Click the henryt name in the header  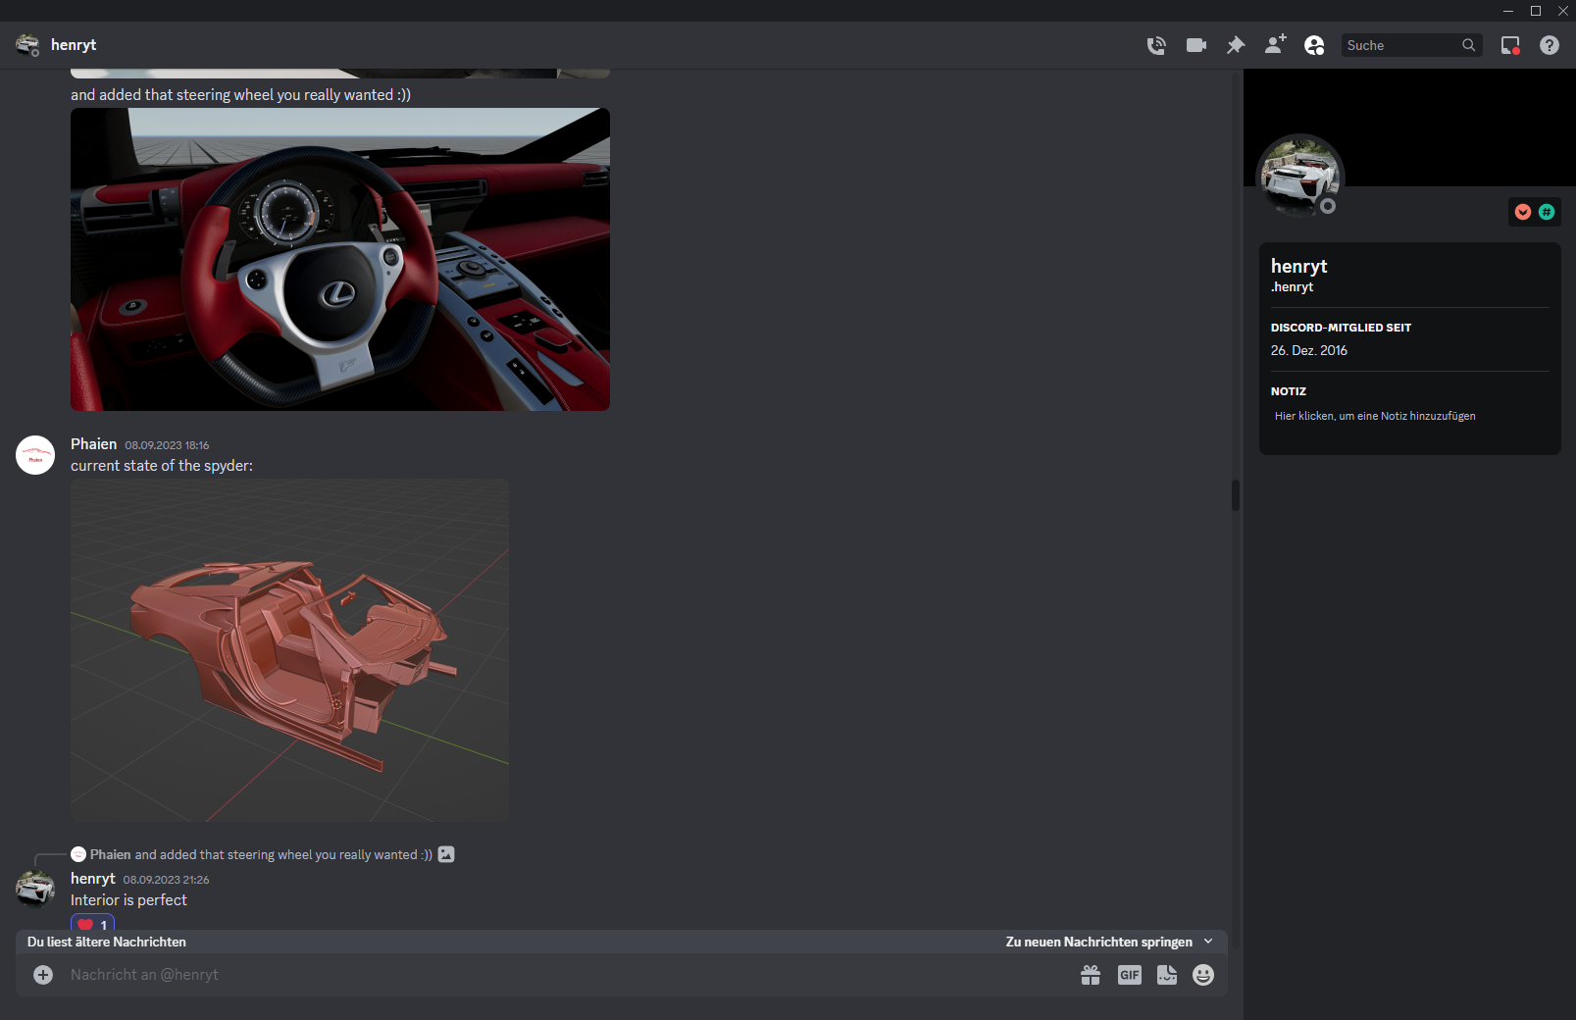(x=74, y=45)
